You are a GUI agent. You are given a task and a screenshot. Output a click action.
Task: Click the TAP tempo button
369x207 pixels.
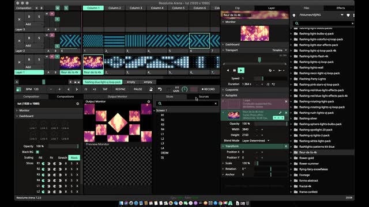point(105,89)
